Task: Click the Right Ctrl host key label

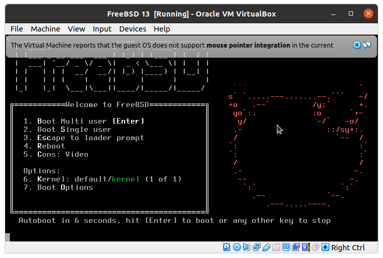Action: (x=348, y=248)
